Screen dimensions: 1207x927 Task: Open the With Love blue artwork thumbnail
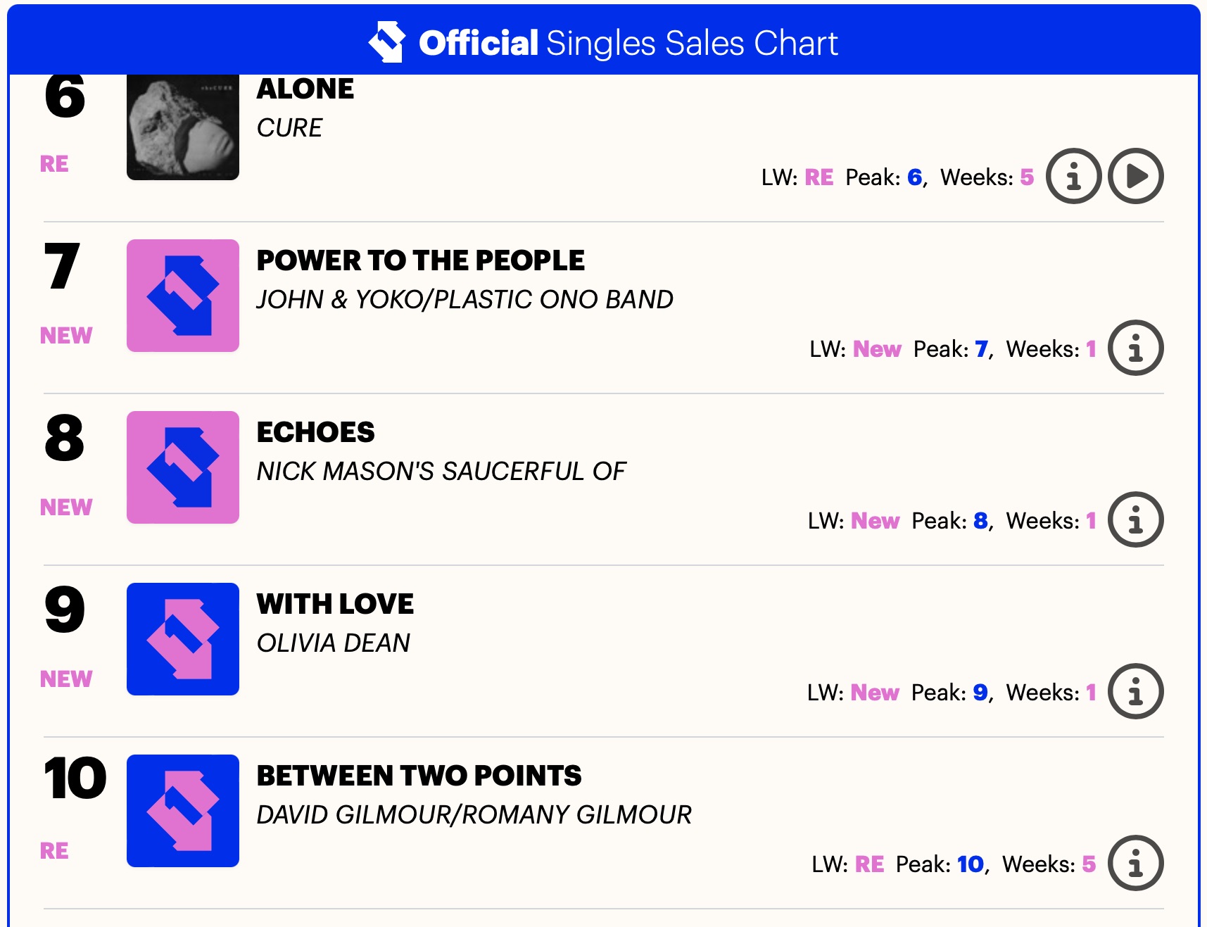[x=183, y=639]
